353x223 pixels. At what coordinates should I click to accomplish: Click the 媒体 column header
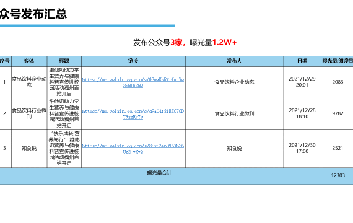(x=29, y=61)
